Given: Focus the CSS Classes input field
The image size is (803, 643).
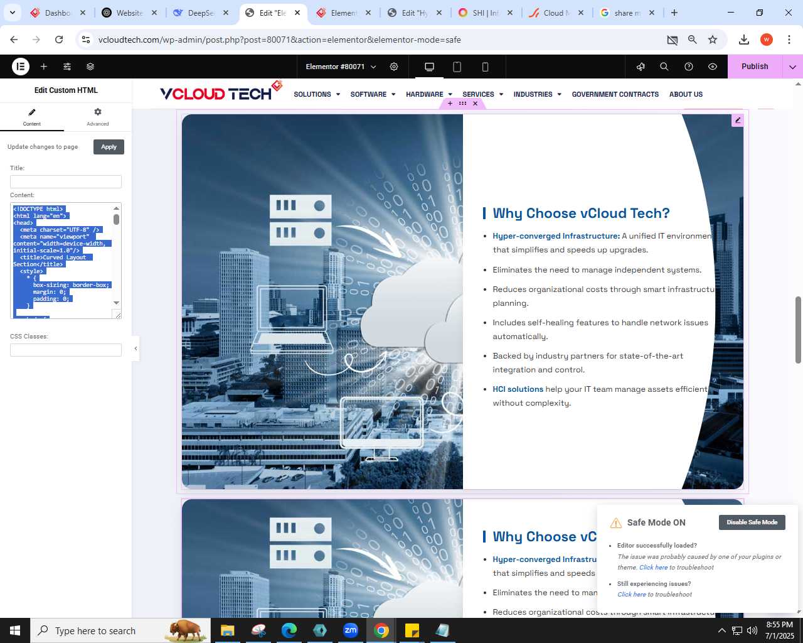Looking at the screenshot, I should coord(66,350).
